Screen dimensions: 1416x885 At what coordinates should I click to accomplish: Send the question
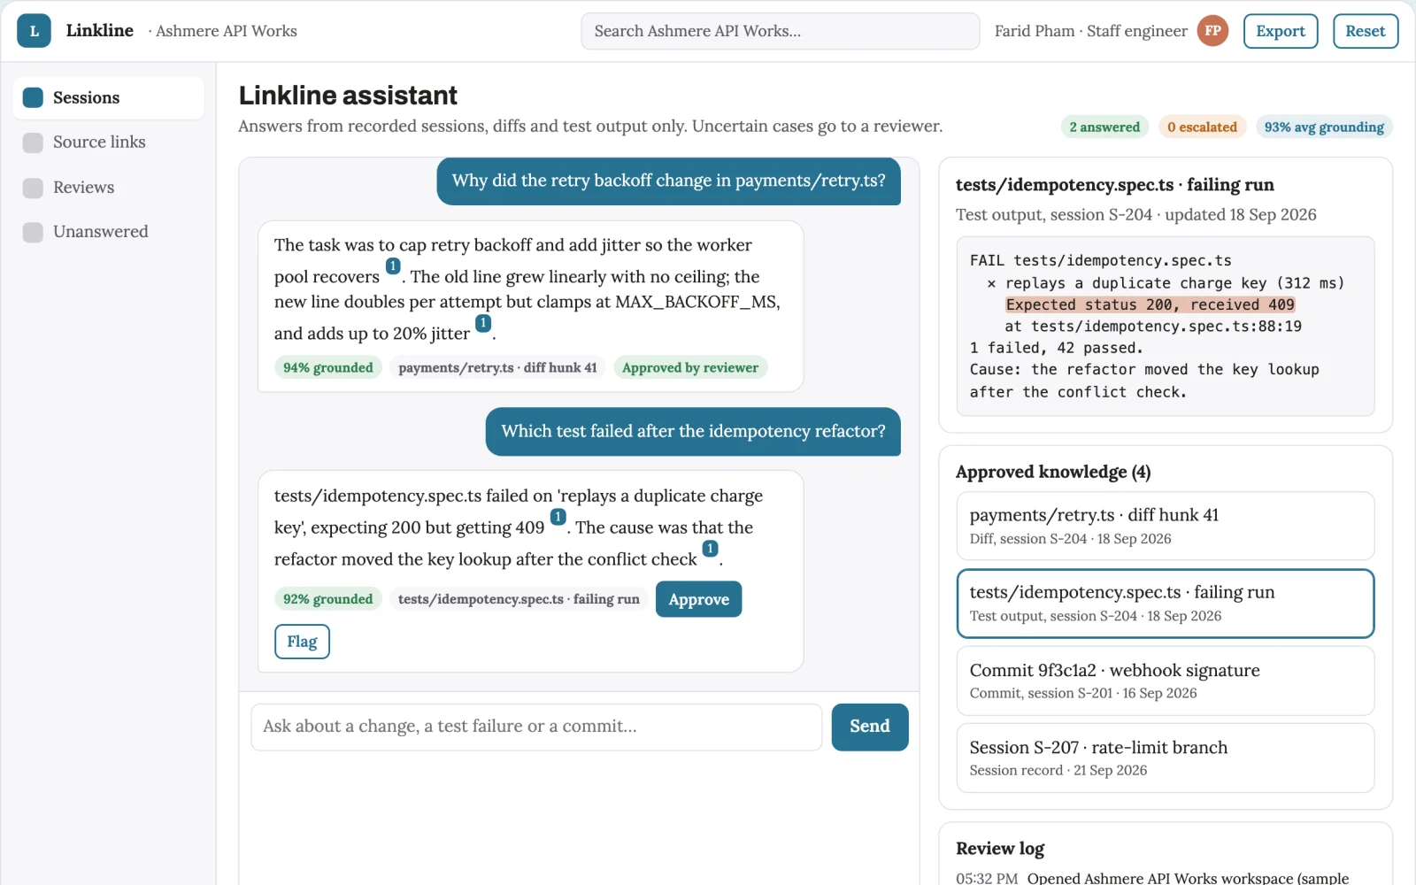coord(870,727)
